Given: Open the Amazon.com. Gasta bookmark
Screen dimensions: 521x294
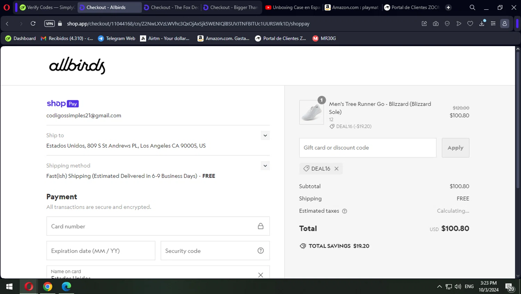Looking at the screenshot, I should click(x=223, y=39).
